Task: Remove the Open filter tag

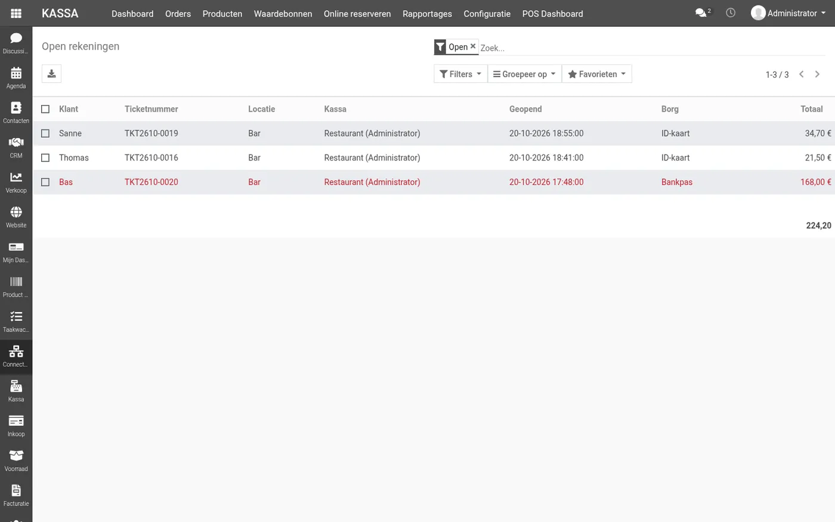Action: (473, 46)
